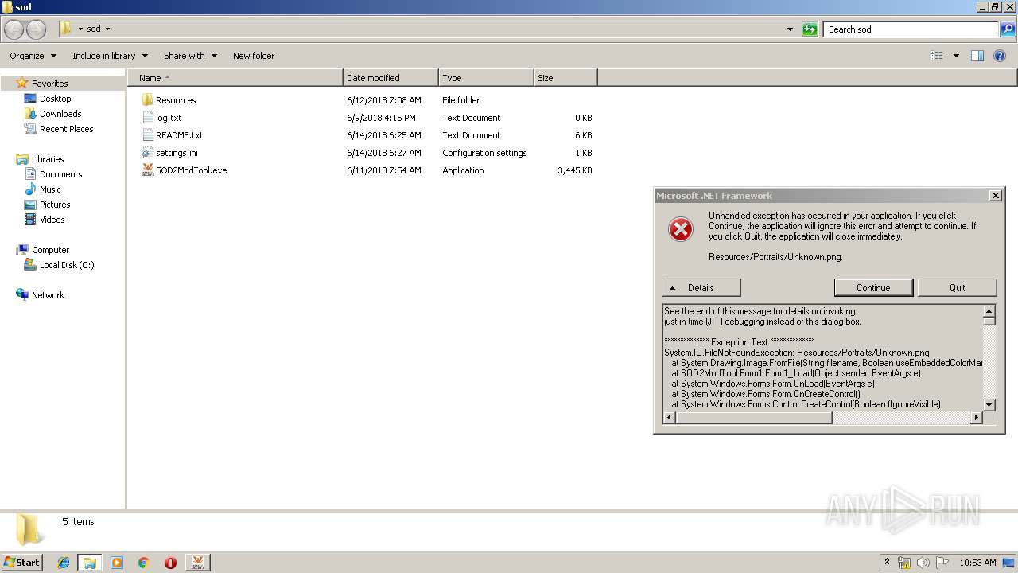Select Desktop in the navigation pane
1018x573 pixels.
55,99
